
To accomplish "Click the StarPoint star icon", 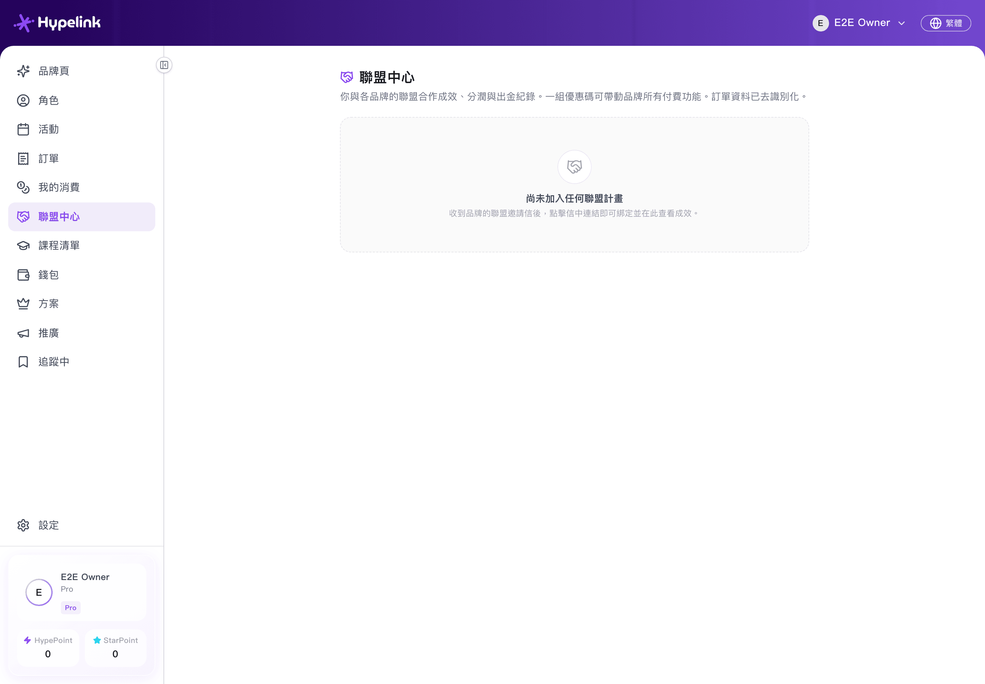I will 97,640.
